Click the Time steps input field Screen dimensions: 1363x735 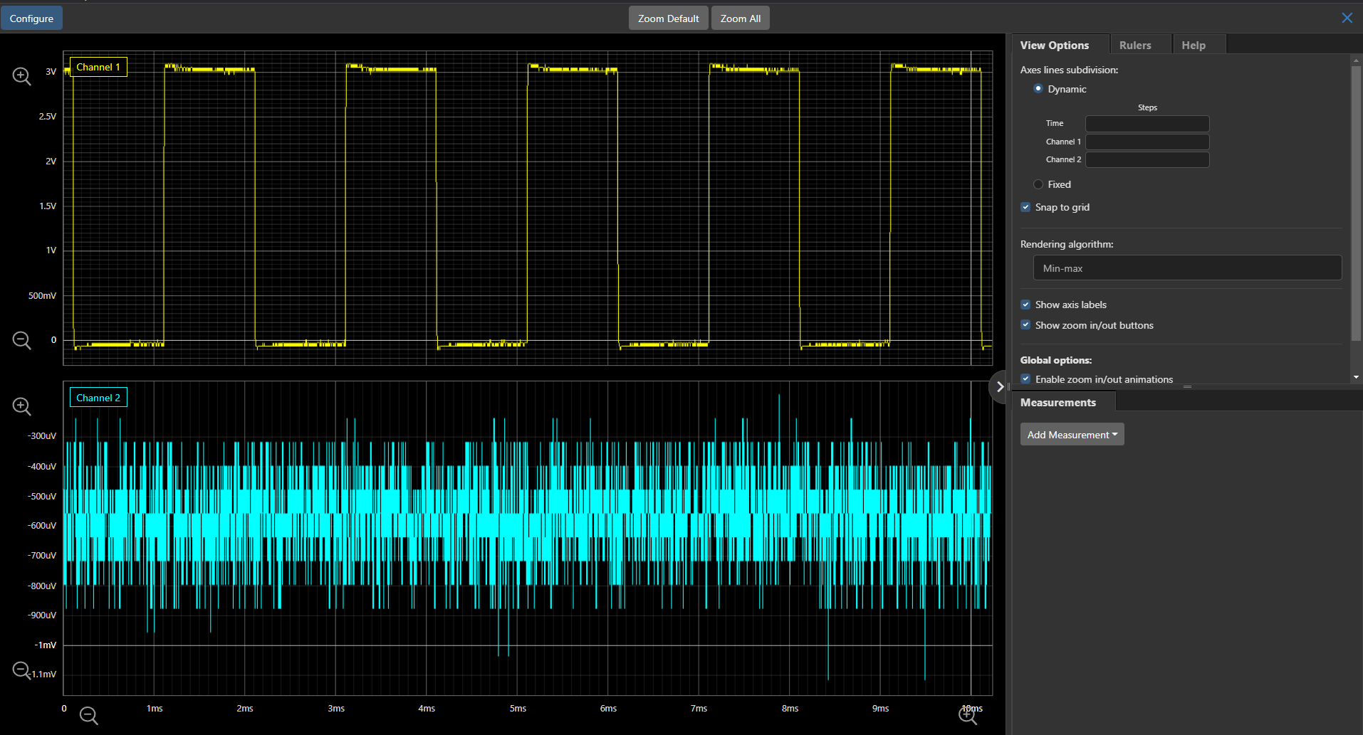click(x=1147, y=124)
